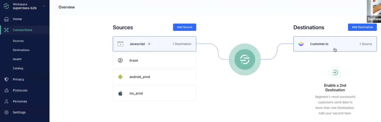
Task: Click the Connections icon in the sidebar
Action: point(6,30)
